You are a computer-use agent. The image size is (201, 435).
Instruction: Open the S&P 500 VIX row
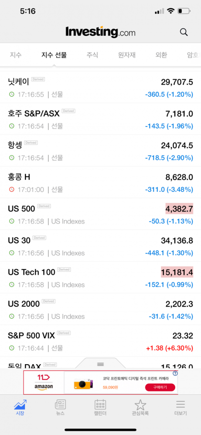pos(100,341)
